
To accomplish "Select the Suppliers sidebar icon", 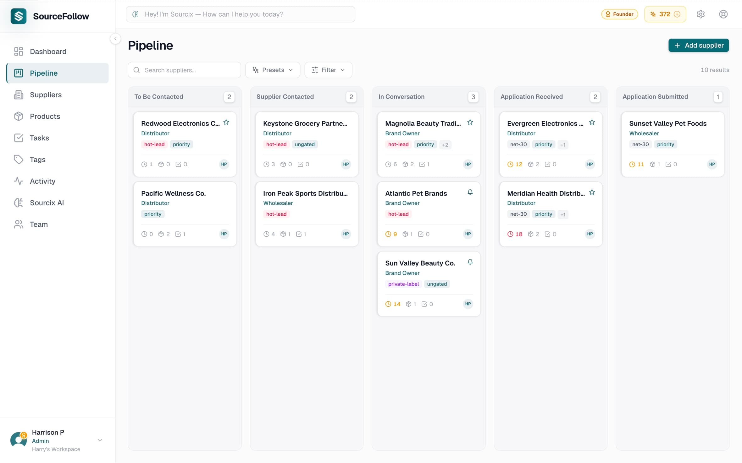I will tap(19, 94).
